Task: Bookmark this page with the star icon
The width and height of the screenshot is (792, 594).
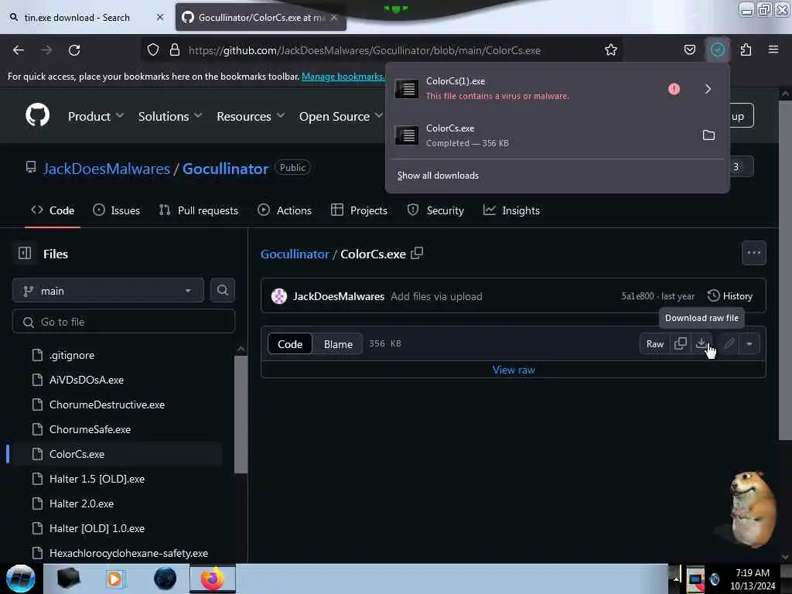Action: (x=611, y=50)
